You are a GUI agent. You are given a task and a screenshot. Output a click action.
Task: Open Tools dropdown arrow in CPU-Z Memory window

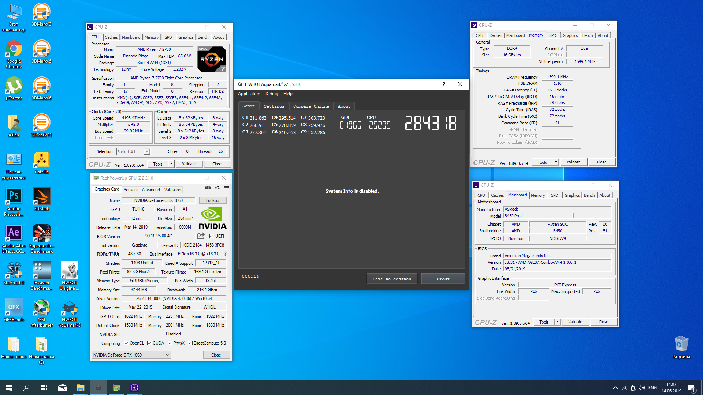click(x=555, y=162)
